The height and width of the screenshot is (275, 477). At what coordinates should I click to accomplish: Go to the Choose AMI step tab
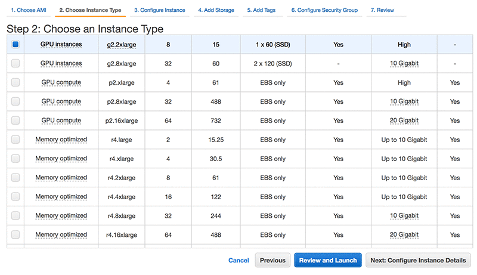[28, 10]
